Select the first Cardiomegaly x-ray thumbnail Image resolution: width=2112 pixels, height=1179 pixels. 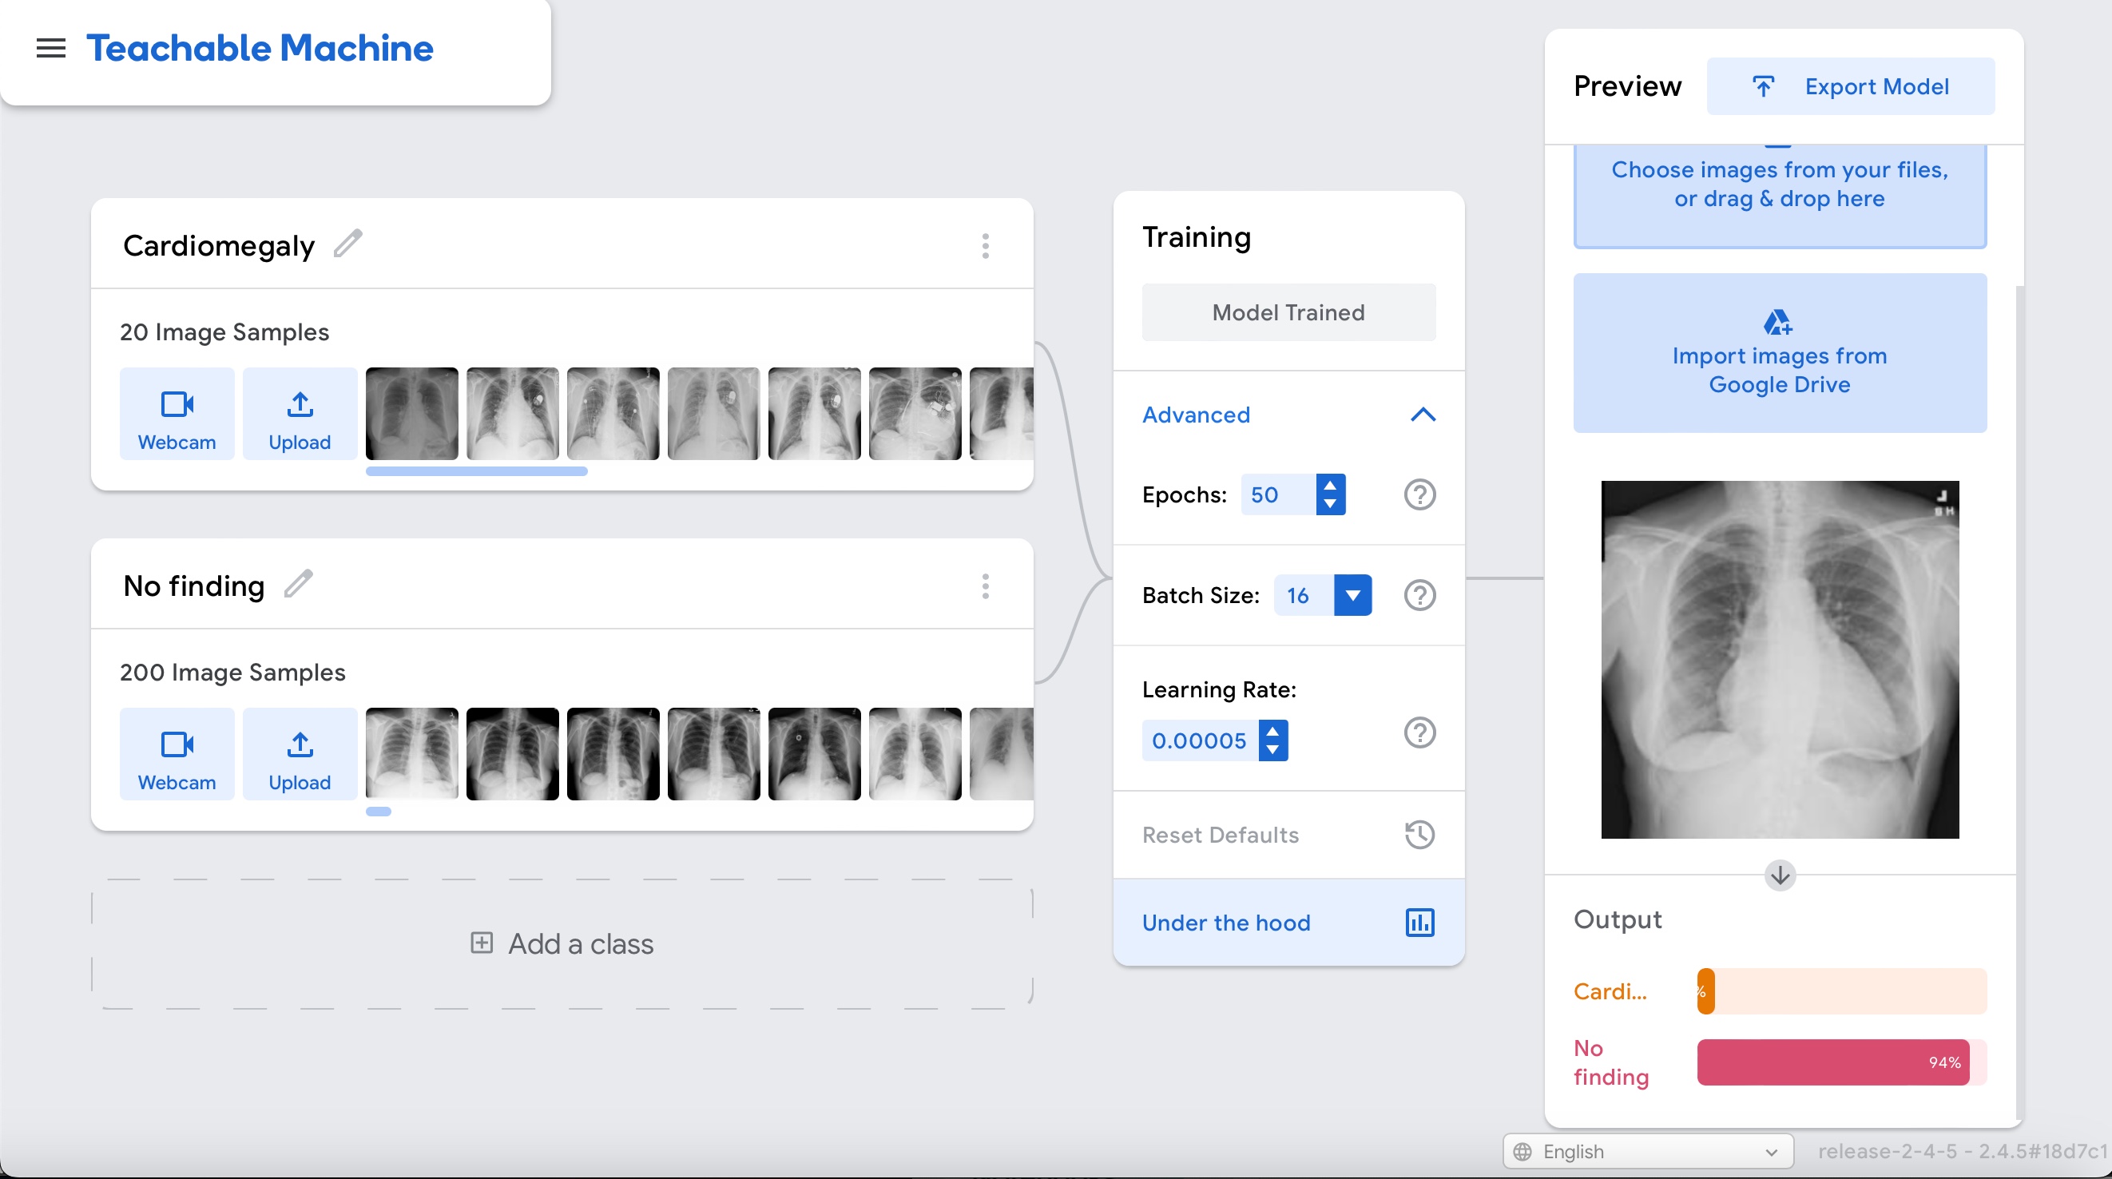click(x=411, y=414)
